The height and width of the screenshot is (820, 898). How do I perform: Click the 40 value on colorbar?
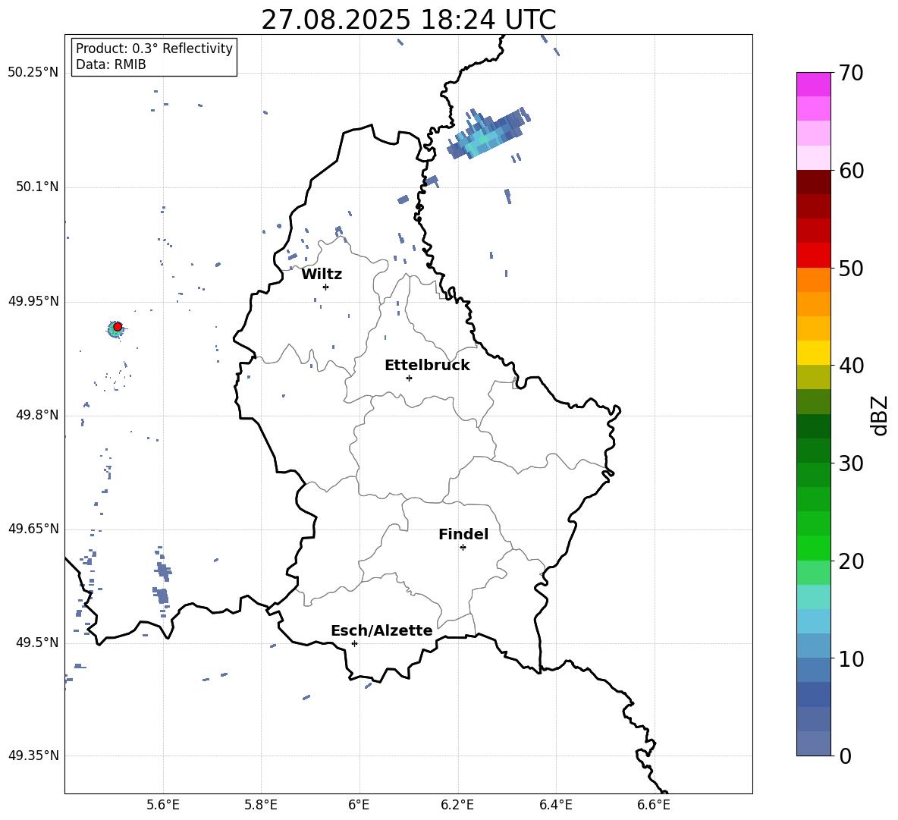click(x=851, y=366)
